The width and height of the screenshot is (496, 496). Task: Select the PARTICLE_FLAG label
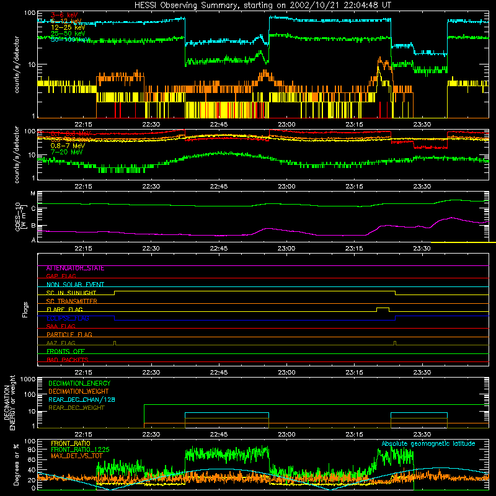click(69, 334)
